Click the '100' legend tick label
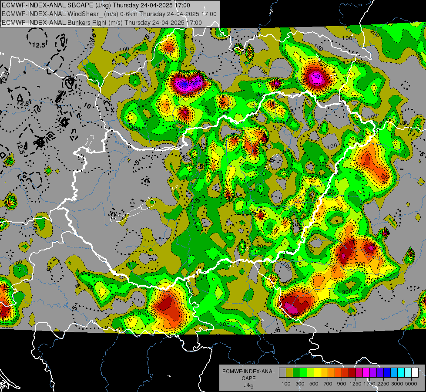426x392 pixels. coord(286,384)
